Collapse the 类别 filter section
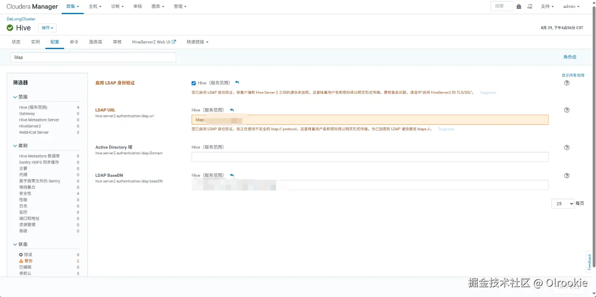The image size is (596, 297). click(20, 146)
